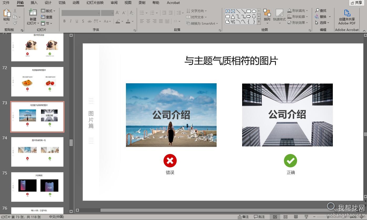Open the 形状填充 shape fill dropdown
The width and height of the screenshot is (367, 220).
tap(298, 10)
